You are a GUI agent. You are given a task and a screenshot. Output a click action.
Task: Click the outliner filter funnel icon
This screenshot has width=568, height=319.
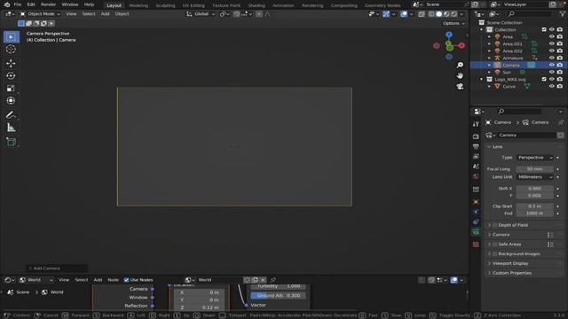(562, 14)
